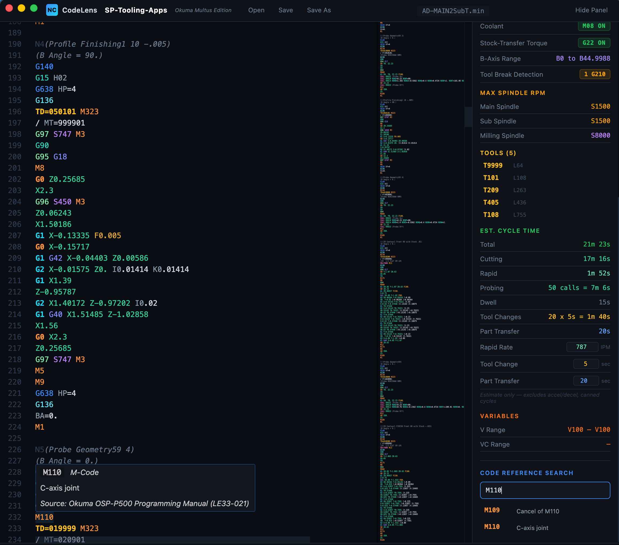Click G638 on line 194
This screenshot has width=619, height=545.
point(44,89)
